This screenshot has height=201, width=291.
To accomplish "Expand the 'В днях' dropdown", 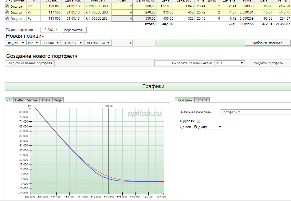I will 207,127.
